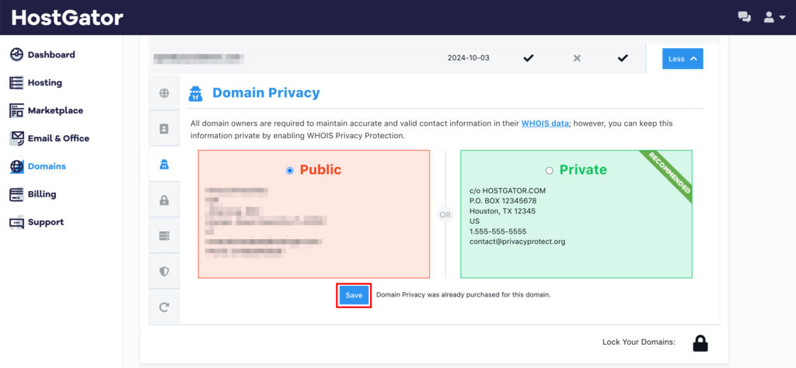This screenshot has width=796, height=368.
Task: Open the user account dropdown menu
Action: pyautogui.click(x=775, y=18)
